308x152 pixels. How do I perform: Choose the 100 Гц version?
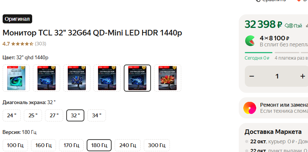click(x=15, y=145)
